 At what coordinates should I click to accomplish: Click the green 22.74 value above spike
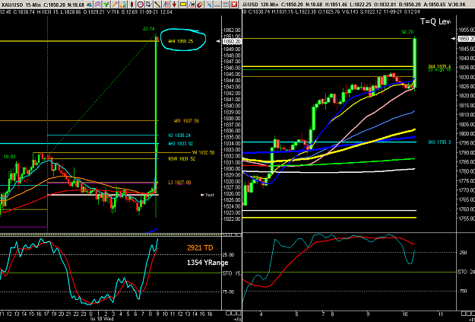(149, 29)
